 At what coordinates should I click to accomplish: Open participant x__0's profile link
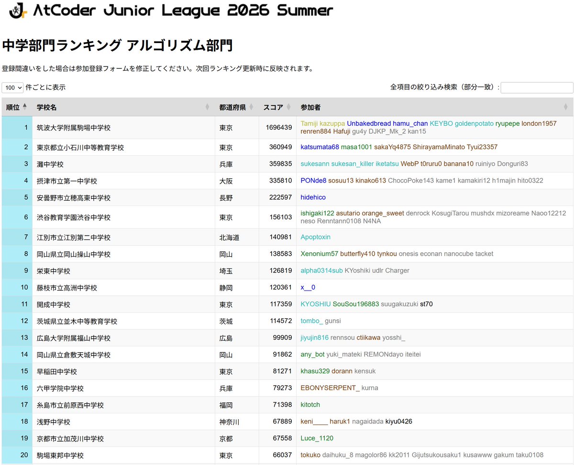pos(308,287)
